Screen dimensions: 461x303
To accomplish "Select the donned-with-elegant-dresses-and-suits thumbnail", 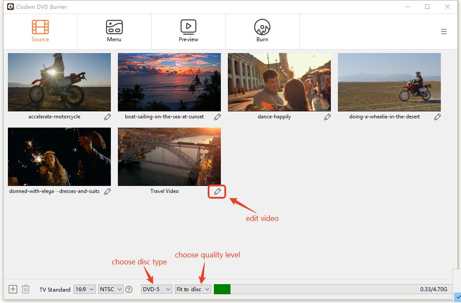I will pyautogui.click(x=59, y=157).
